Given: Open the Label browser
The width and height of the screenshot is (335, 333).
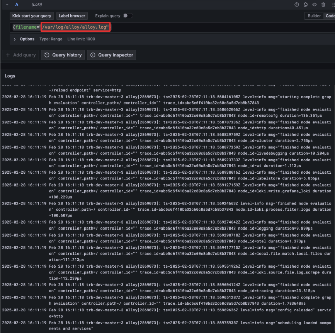Looking at the screenshot, I should point(72,16).
